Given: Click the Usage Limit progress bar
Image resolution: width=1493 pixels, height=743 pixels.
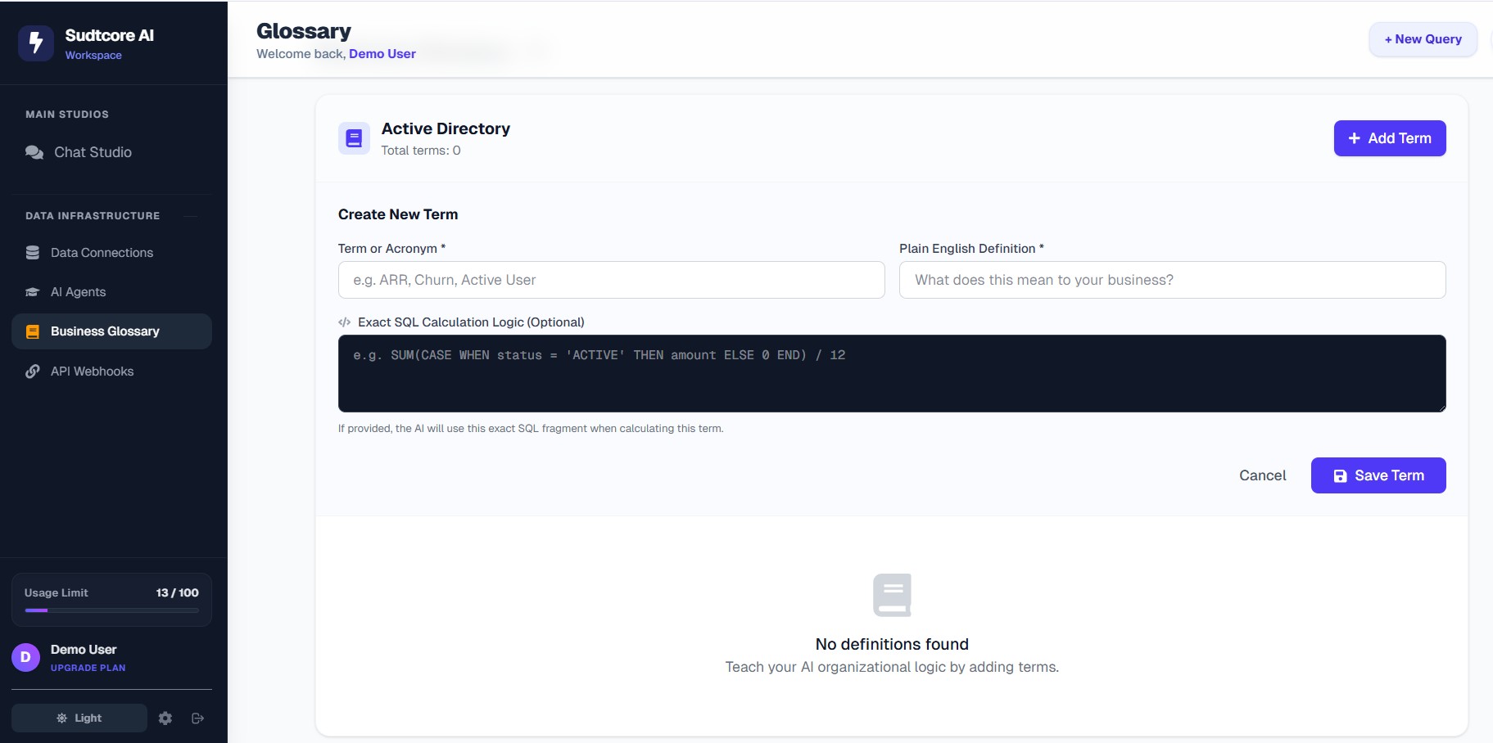Looking at the screenshot, I should pyautogui.click(x=111, y=610).
